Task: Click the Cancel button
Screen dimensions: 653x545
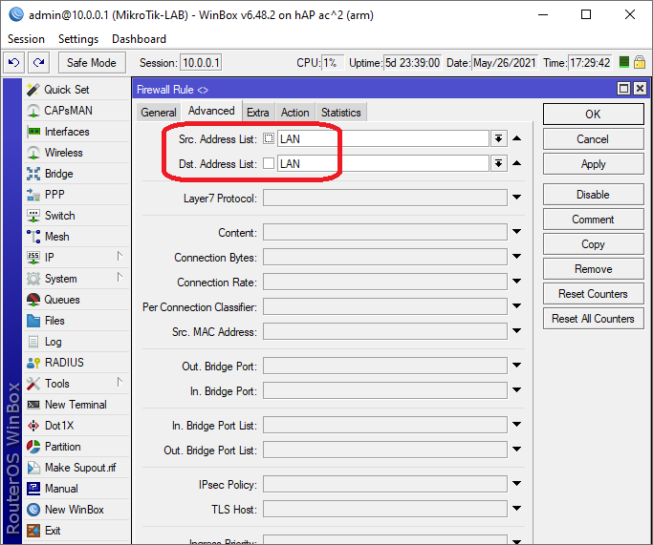Action: 593,139
